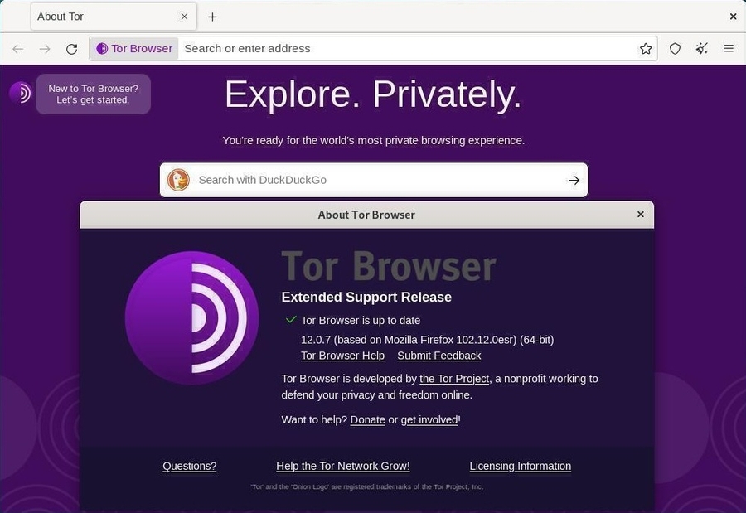Close the About Tor tab

pos(184,17)
